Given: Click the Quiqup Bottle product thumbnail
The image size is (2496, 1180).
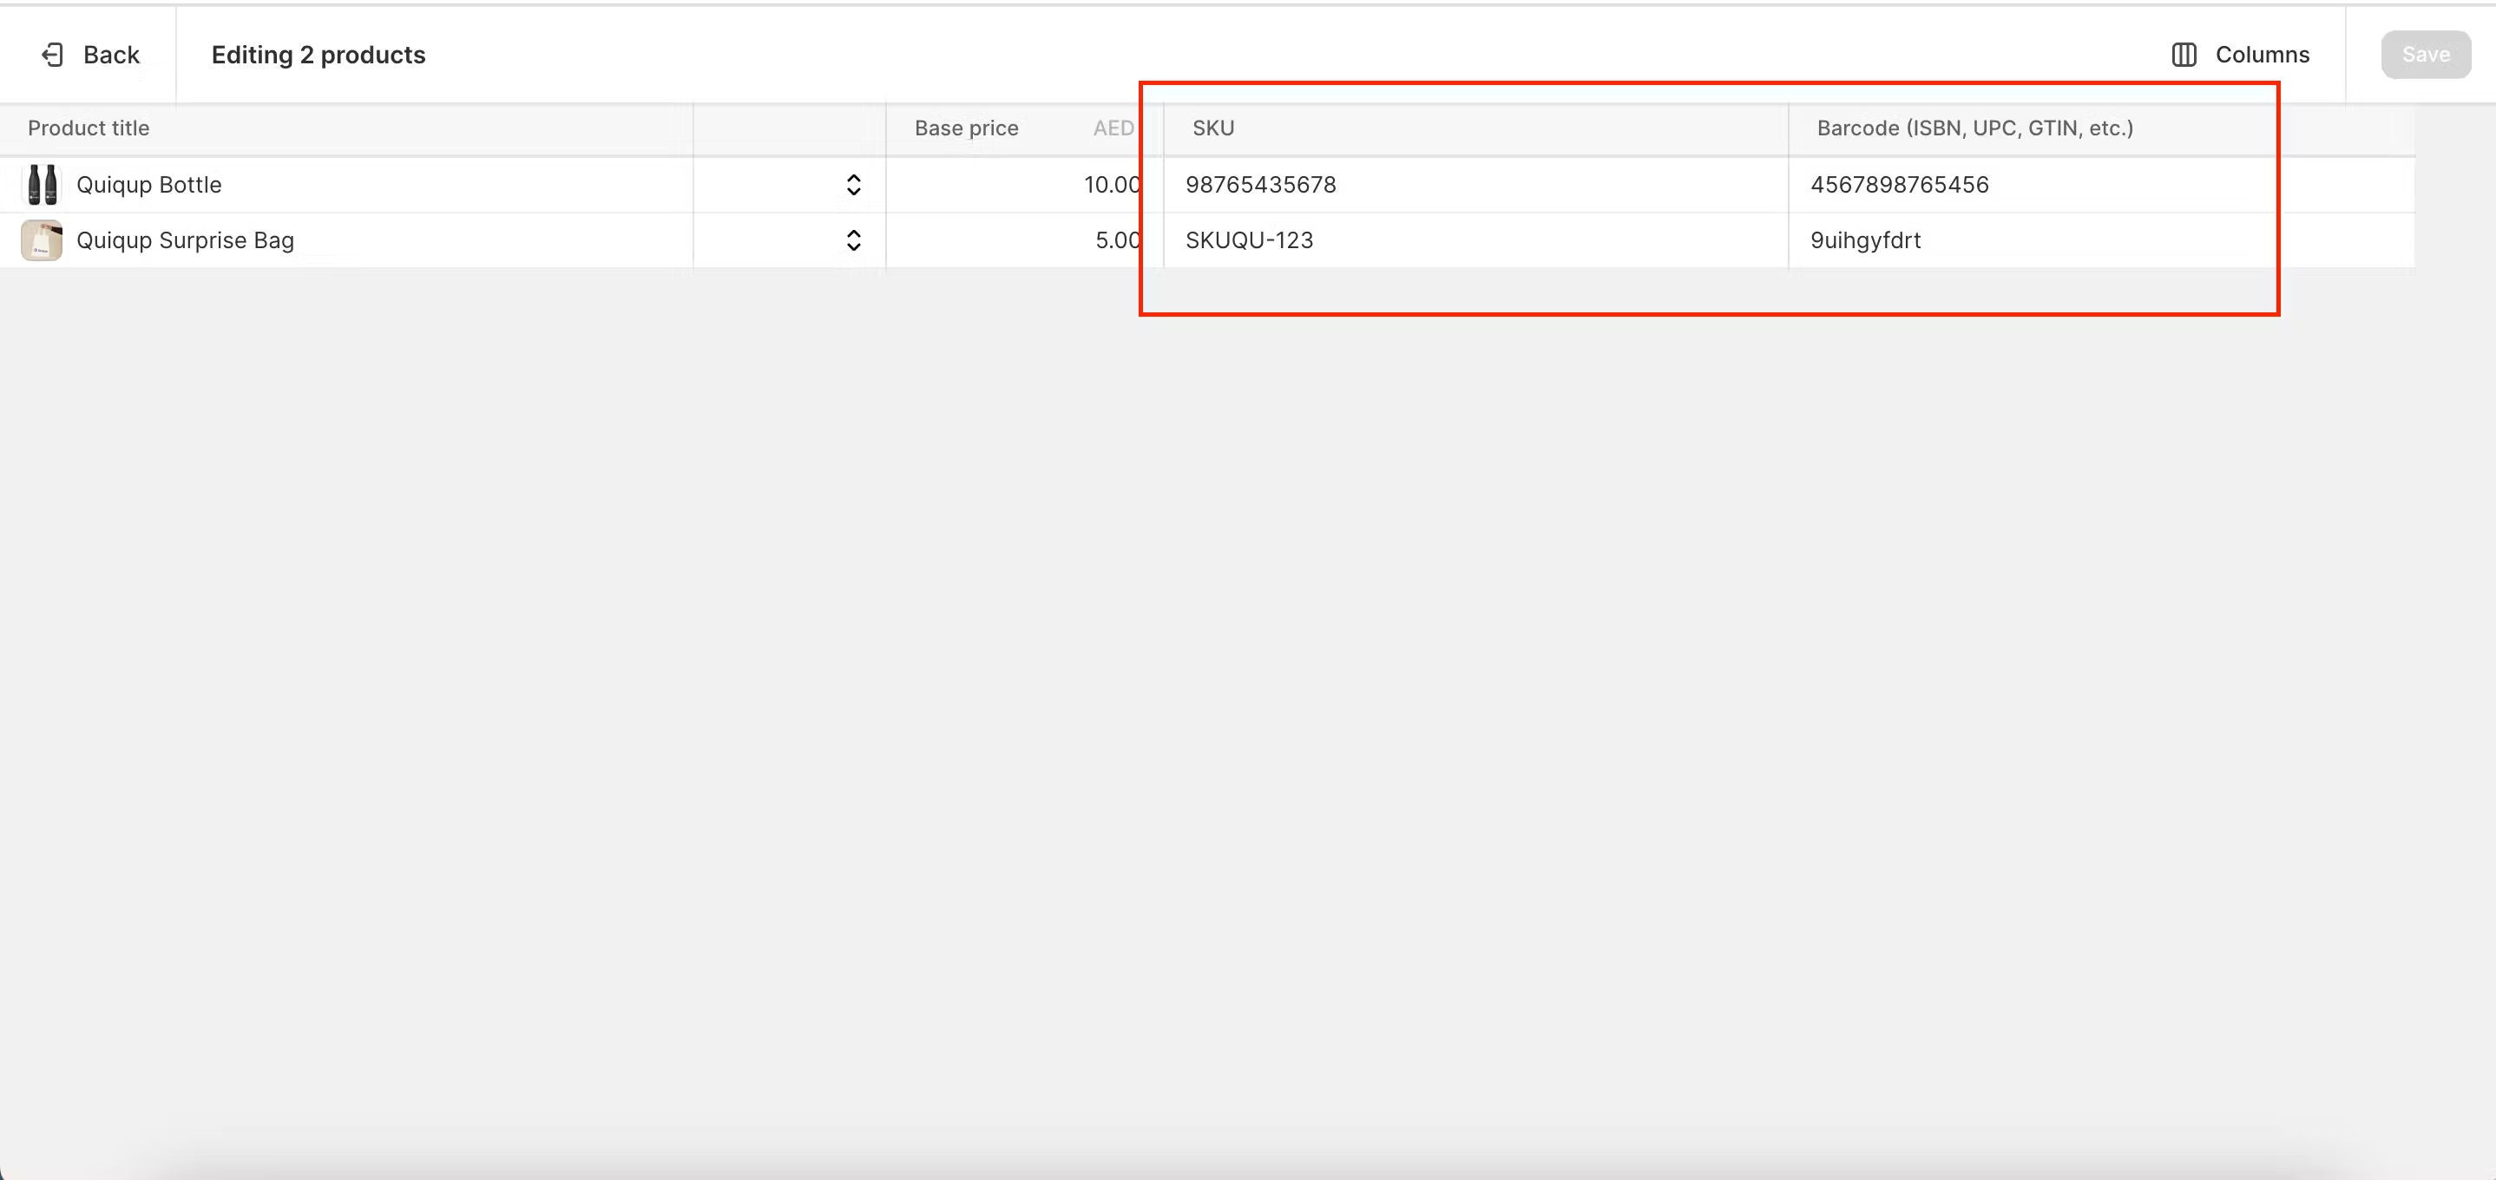Looking at the screenshot, I should pyautogui.click(x=42, y=185).
